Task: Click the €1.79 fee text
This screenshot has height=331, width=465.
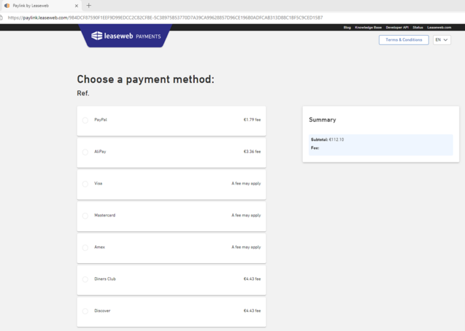Action: coord(252,120)
